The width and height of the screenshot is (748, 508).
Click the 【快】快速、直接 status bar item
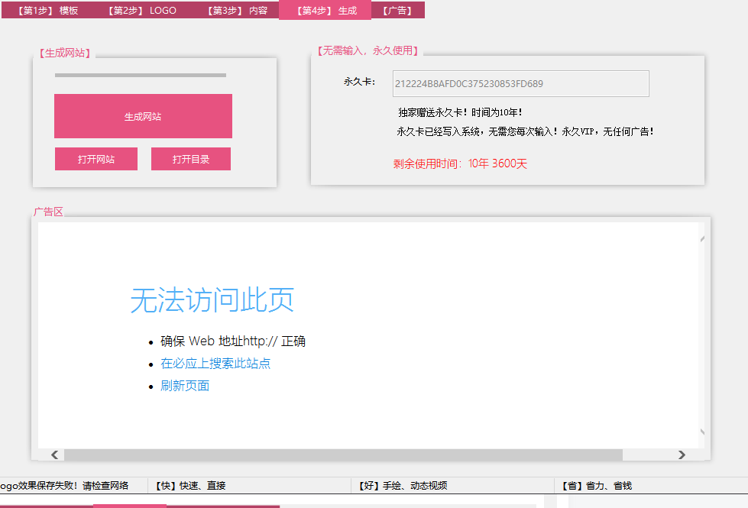pos(189,486)
